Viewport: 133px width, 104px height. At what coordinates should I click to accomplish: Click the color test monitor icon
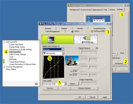[x=51, y=39]
